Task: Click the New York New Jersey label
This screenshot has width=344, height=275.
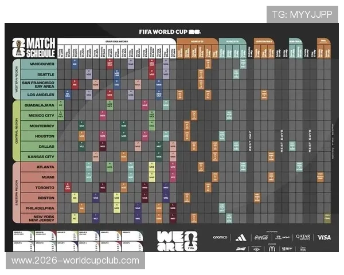Action: [x=39, y=218]
